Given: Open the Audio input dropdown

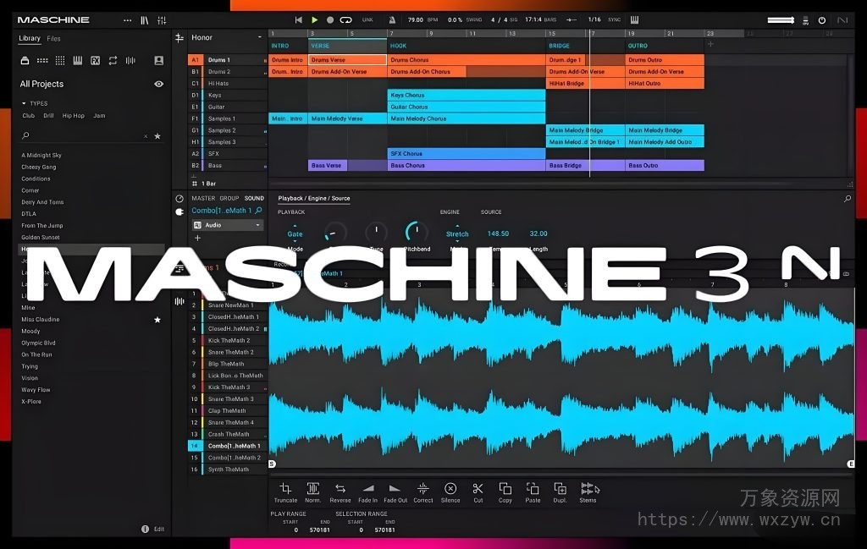Looking at the screenshot, I should pos(227,224).
